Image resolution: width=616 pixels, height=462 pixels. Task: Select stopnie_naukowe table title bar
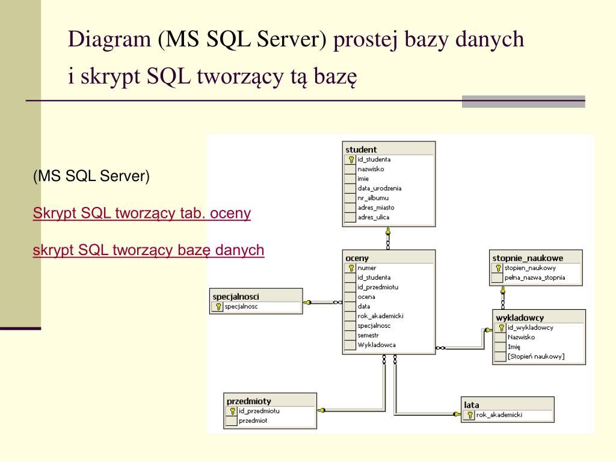[535, 257]
